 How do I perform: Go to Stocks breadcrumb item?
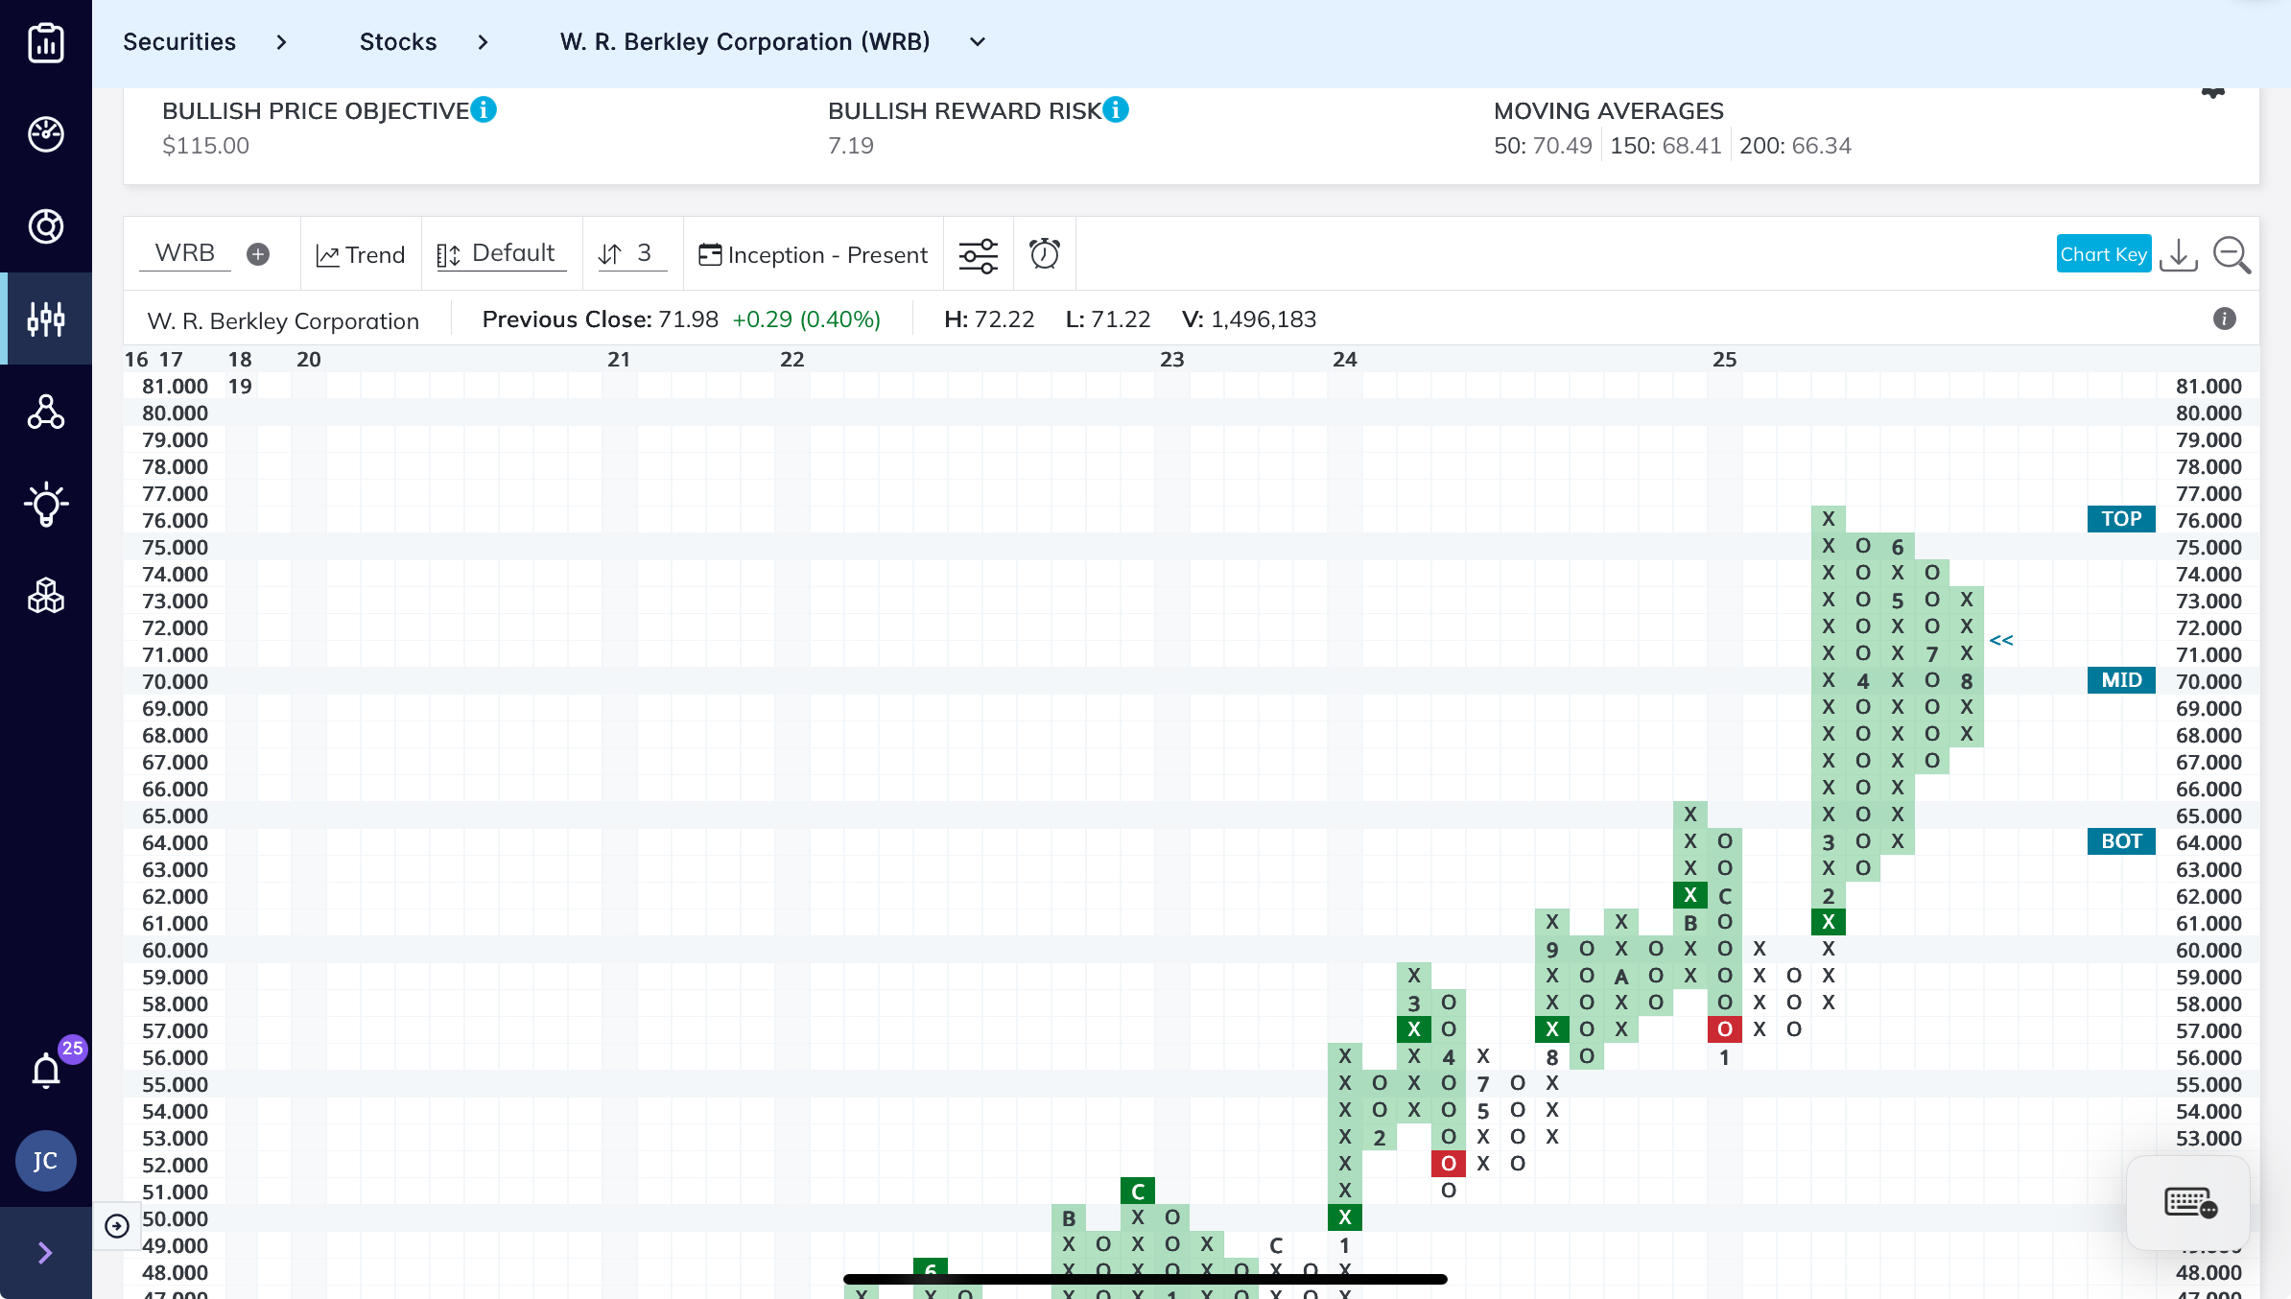(x=398, y=42)
